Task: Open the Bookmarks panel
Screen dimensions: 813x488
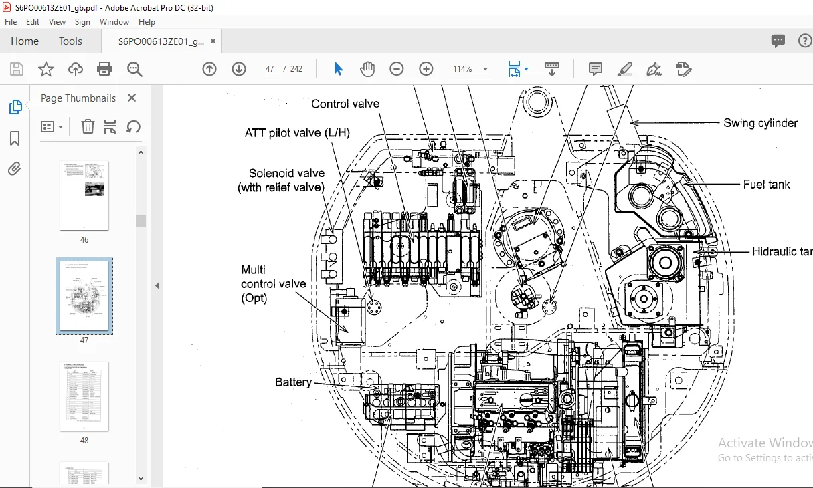Action: (15, 138)
